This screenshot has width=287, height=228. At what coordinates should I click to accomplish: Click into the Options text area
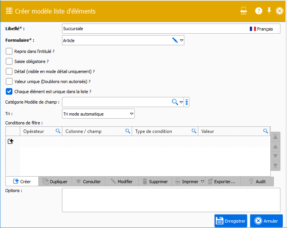pyautogui.click(x=171, y=200)
